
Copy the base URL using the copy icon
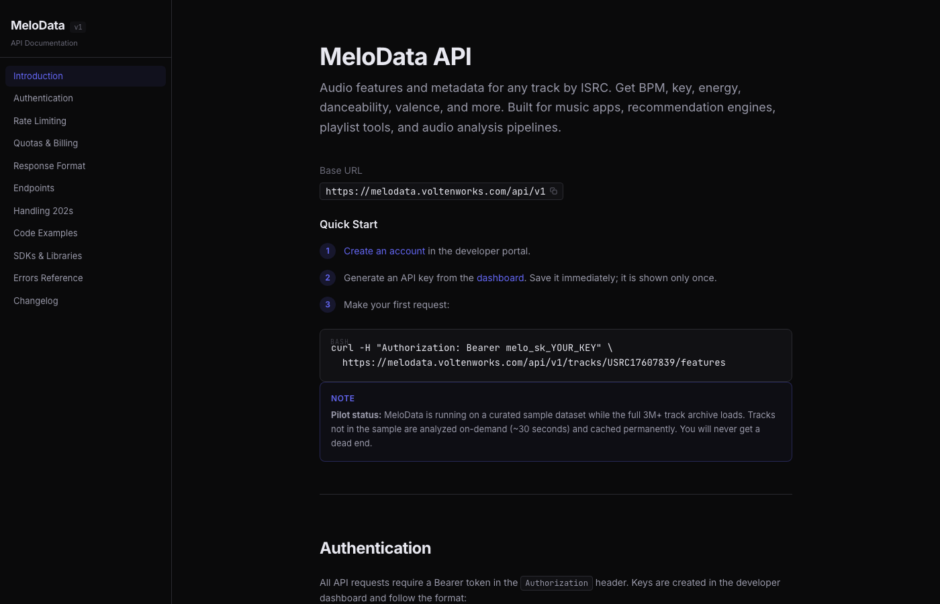[x=553, y=191]
